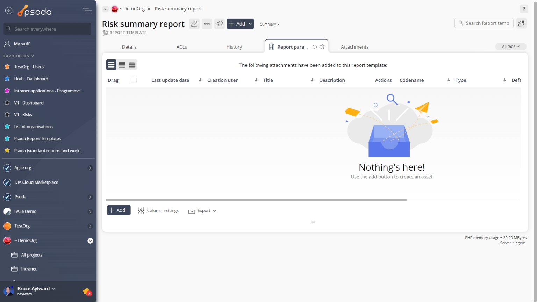Open the more options ellipsis button
The width and height of the screenshot is (537, 302).
207,24
